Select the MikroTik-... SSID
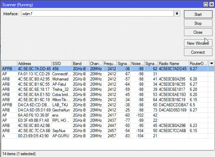The height and width of the screenshot is (157, 215). click(x=61, y=99)
